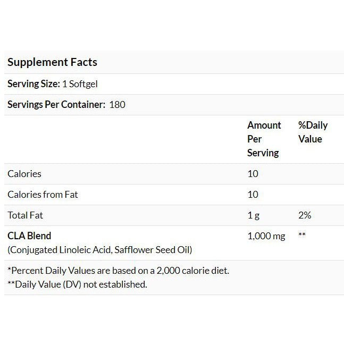Viewport: 344px width, 344px height.
Task: Click the Daily Value not established footnote
Action: (x=77, y=284)
